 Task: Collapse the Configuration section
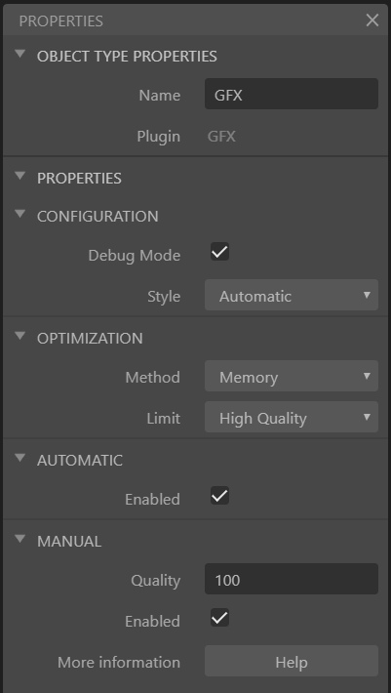(20, 215)
